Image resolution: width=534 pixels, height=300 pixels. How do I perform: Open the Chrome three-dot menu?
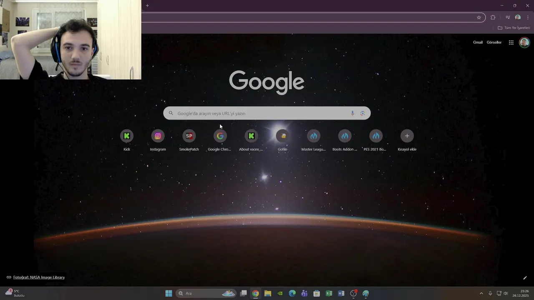tap(528, 17)
